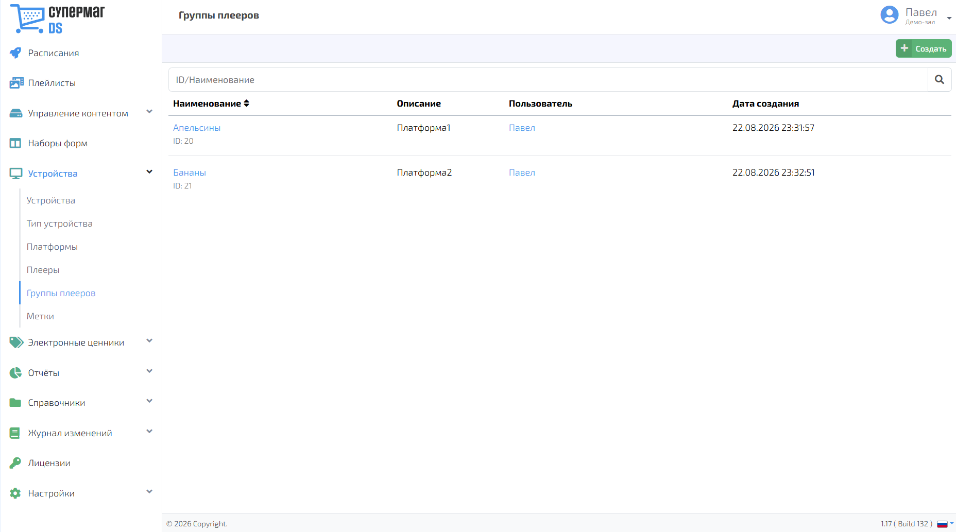Click the Лицензии key icon
The height and width of the screenshot is (532, 956).
pyautogui.click(x=15, y=463)
